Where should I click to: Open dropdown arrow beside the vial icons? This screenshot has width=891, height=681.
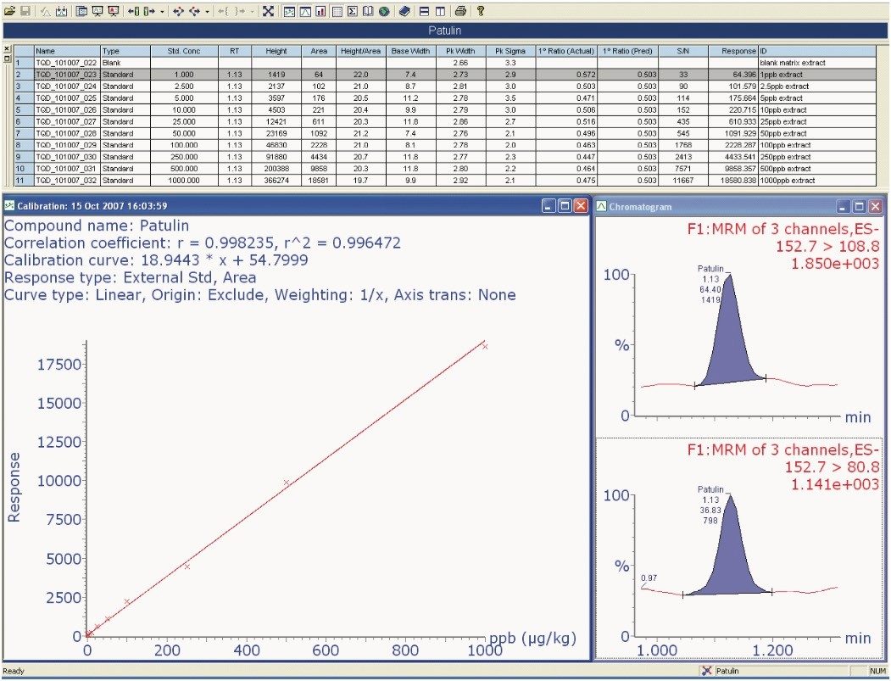tap(162, 11)
